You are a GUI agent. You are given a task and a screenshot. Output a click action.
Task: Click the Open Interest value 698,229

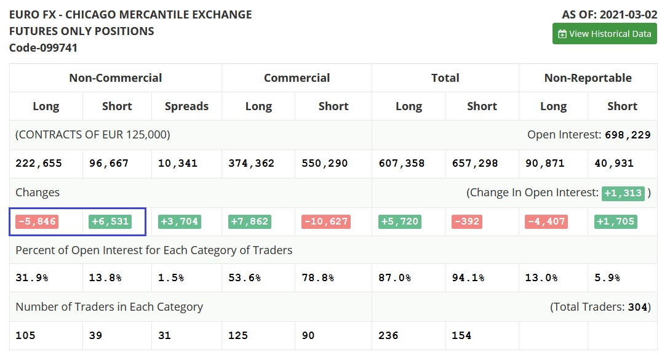tap(627, 135)
